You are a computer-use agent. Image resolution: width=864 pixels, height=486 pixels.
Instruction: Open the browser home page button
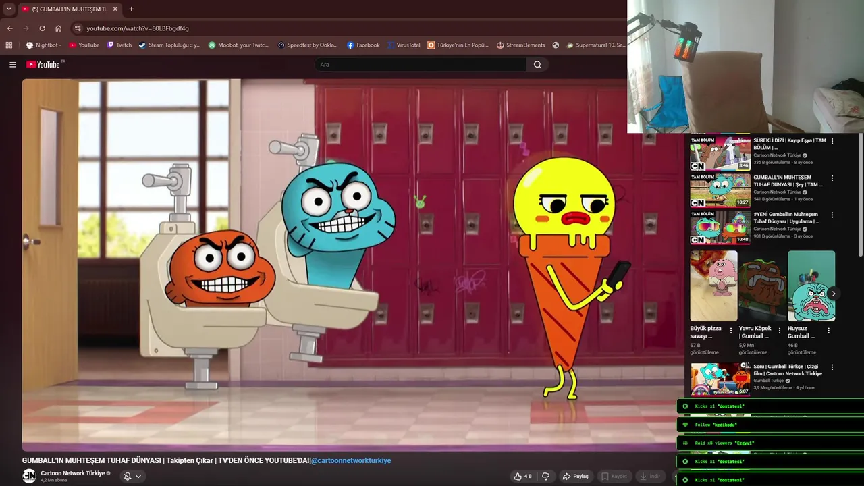tap(58, 28)
